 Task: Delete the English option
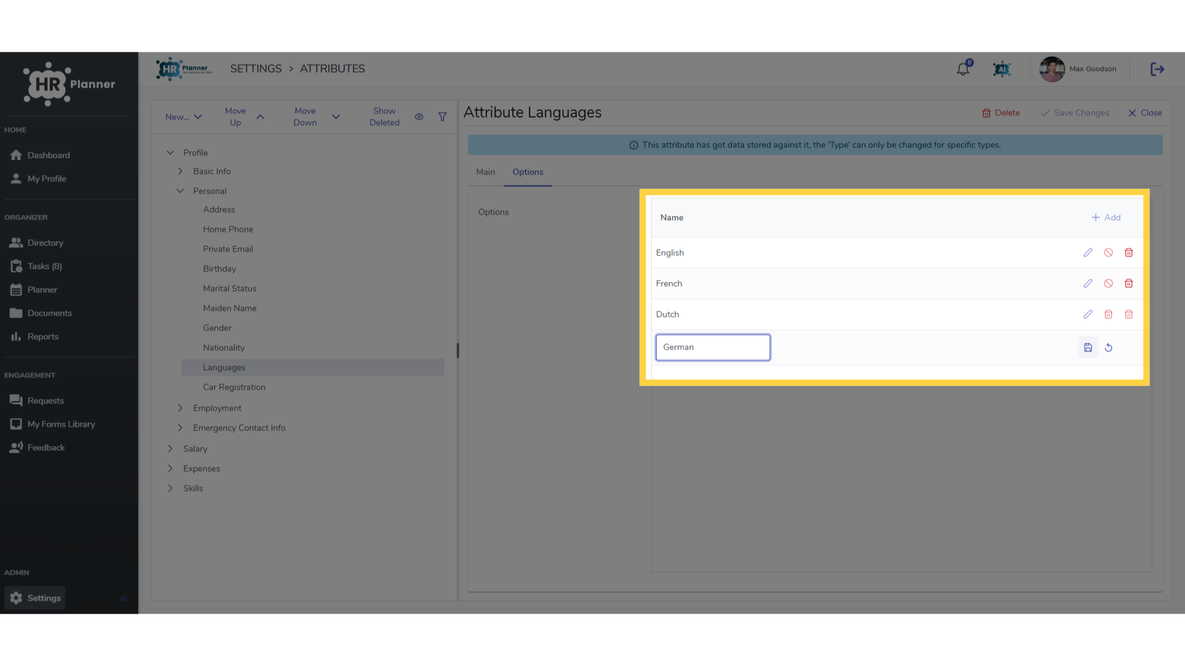(x=1129, y=253)
